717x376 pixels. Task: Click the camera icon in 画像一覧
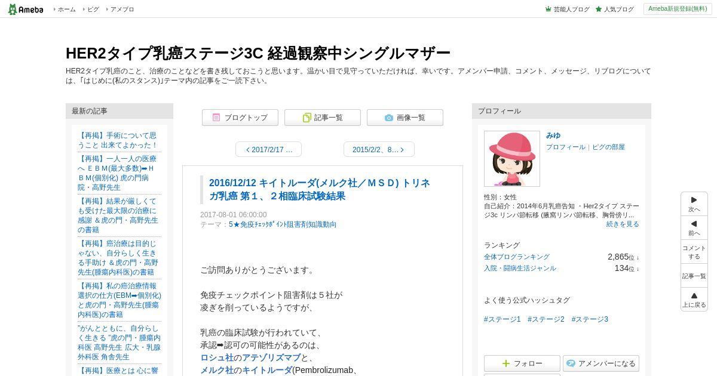coord(389,118)
